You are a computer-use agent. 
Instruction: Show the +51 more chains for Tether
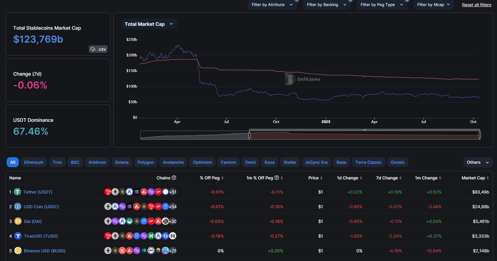point(173,192)
